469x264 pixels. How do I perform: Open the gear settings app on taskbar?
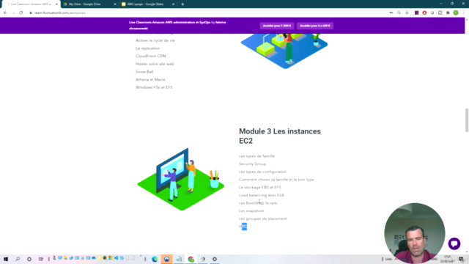215,259
